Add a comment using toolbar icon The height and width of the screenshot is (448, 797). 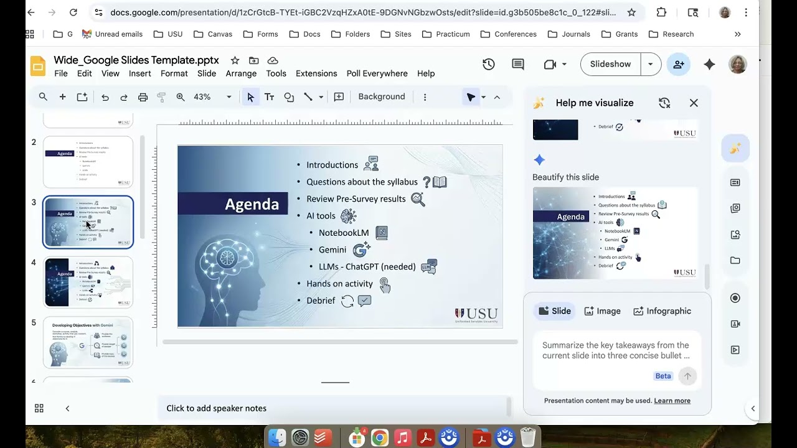[x=339, y=97]
